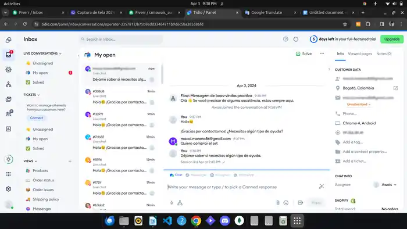Open the three-dots menu next to Solve
The width and height of the screenshot is (407, 229).
click(322, 53)
